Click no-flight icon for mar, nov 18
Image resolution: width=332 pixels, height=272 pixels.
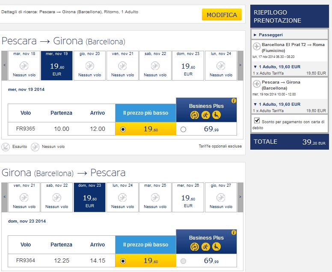click(24, 66)
